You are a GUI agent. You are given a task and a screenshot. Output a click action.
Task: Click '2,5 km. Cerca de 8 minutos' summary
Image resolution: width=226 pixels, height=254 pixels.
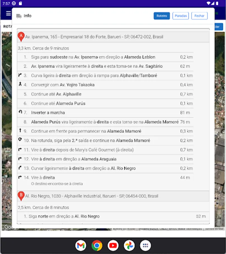pos(44,207)
